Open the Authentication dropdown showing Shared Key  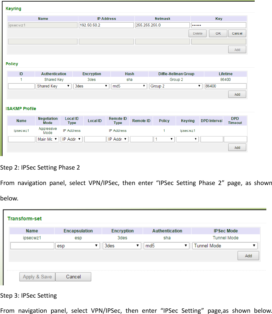click(x=53, y=86)
